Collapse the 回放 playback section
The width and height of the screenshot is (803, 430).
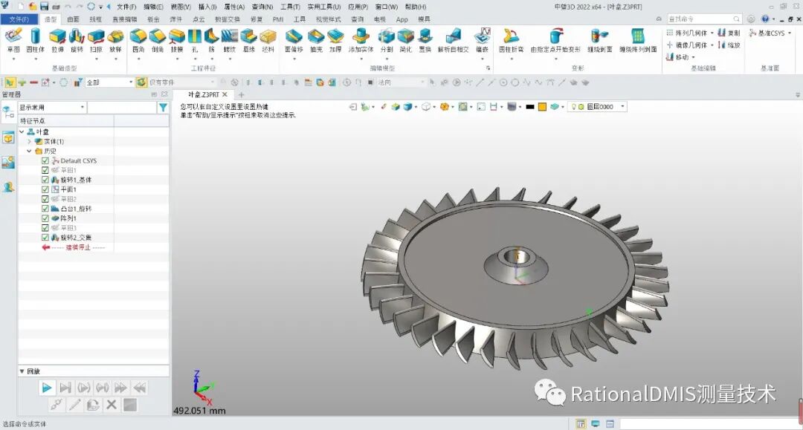tap(22, 371)
